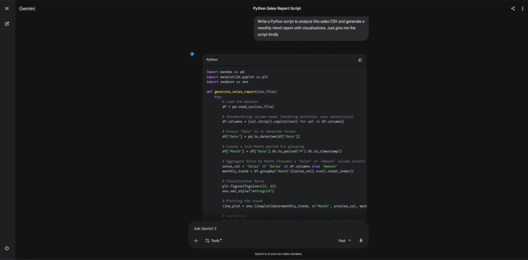528x260 pixels.
Task: Click the '# Visualization Setup' comment
Action: pos(243,181)
